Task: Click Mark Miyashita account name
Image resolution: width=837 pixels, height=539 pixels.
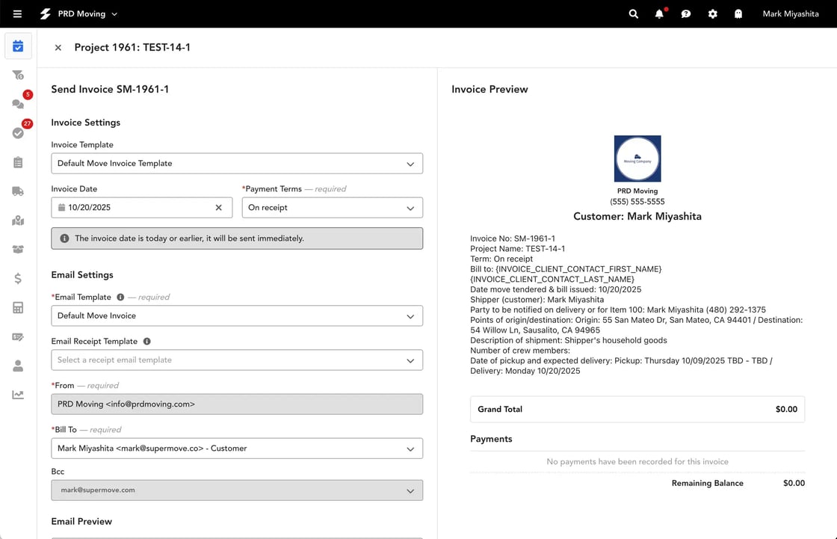Action: (x=791, y=13)
